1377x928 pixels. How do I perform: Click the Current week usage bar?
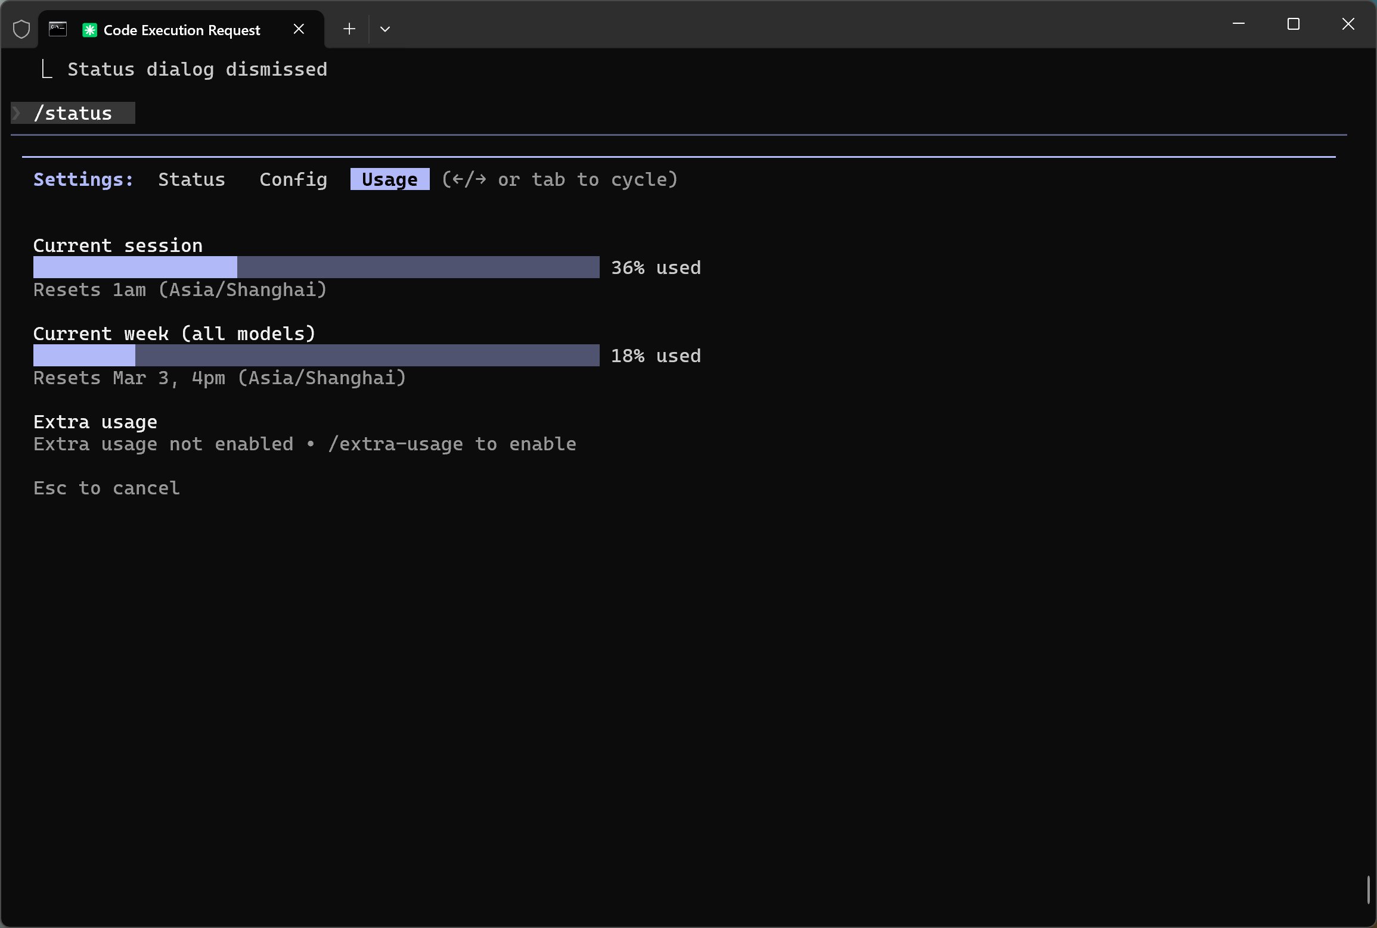(316, 356)
